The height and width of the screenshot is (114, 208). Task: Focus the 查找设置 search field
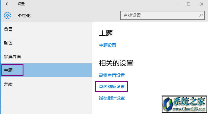[159, 15]
